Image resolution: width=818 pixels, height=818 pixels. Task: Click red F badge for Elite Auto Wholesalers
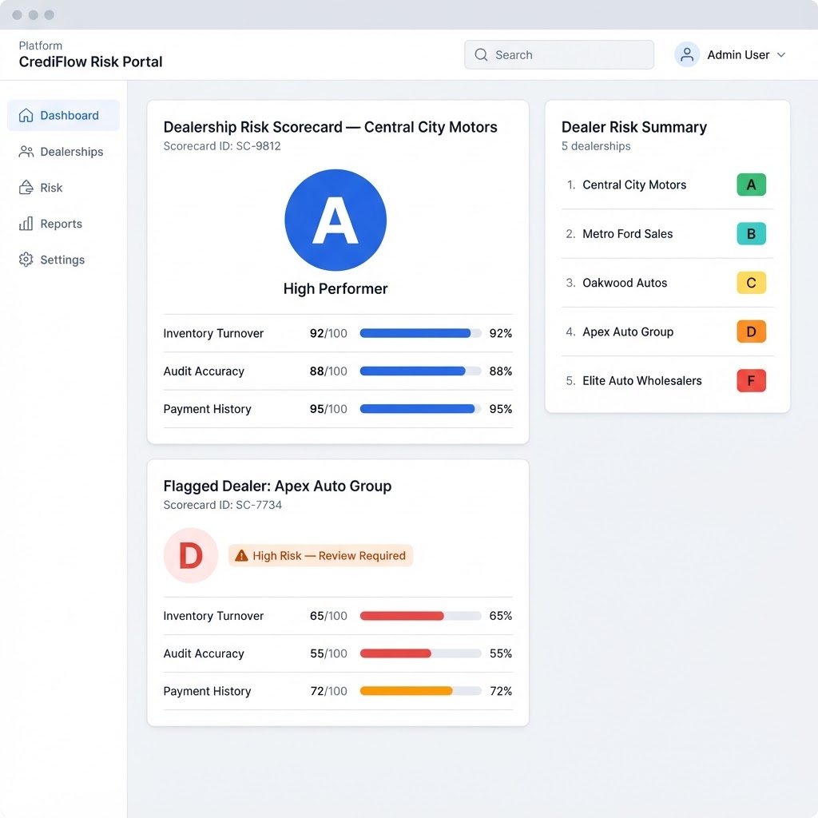pyautogui.click(x=751, y=381)
